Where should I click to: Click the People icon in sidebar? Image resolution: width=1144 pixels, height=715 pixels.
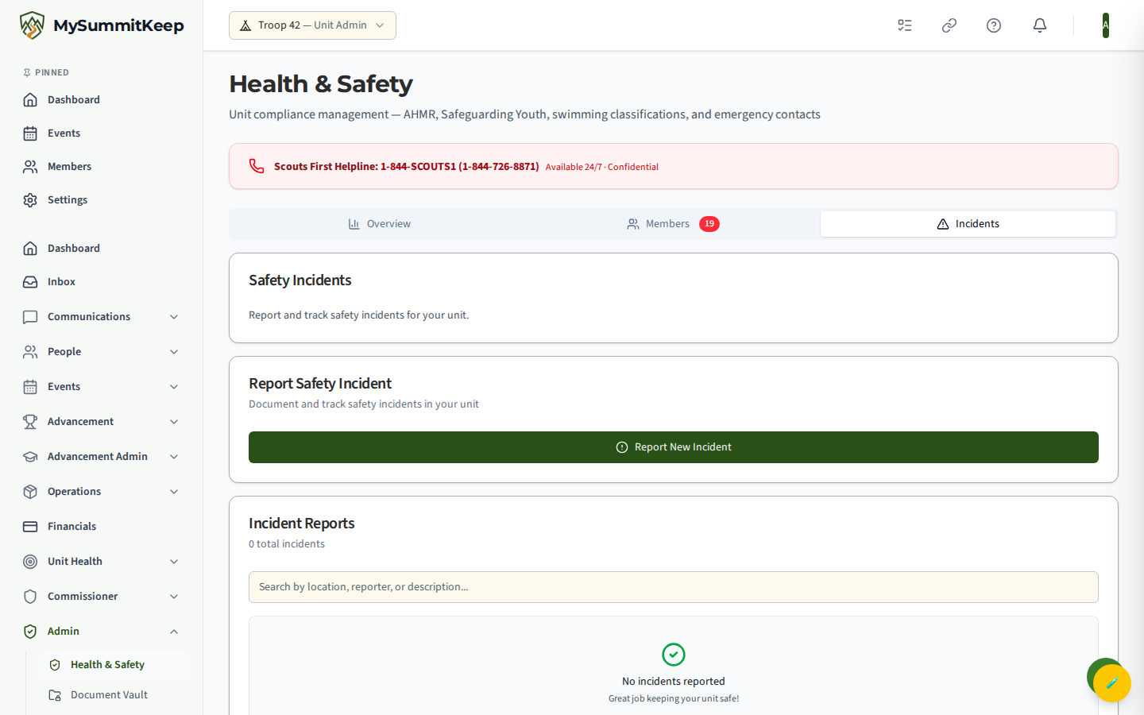[x=30, y=352]
